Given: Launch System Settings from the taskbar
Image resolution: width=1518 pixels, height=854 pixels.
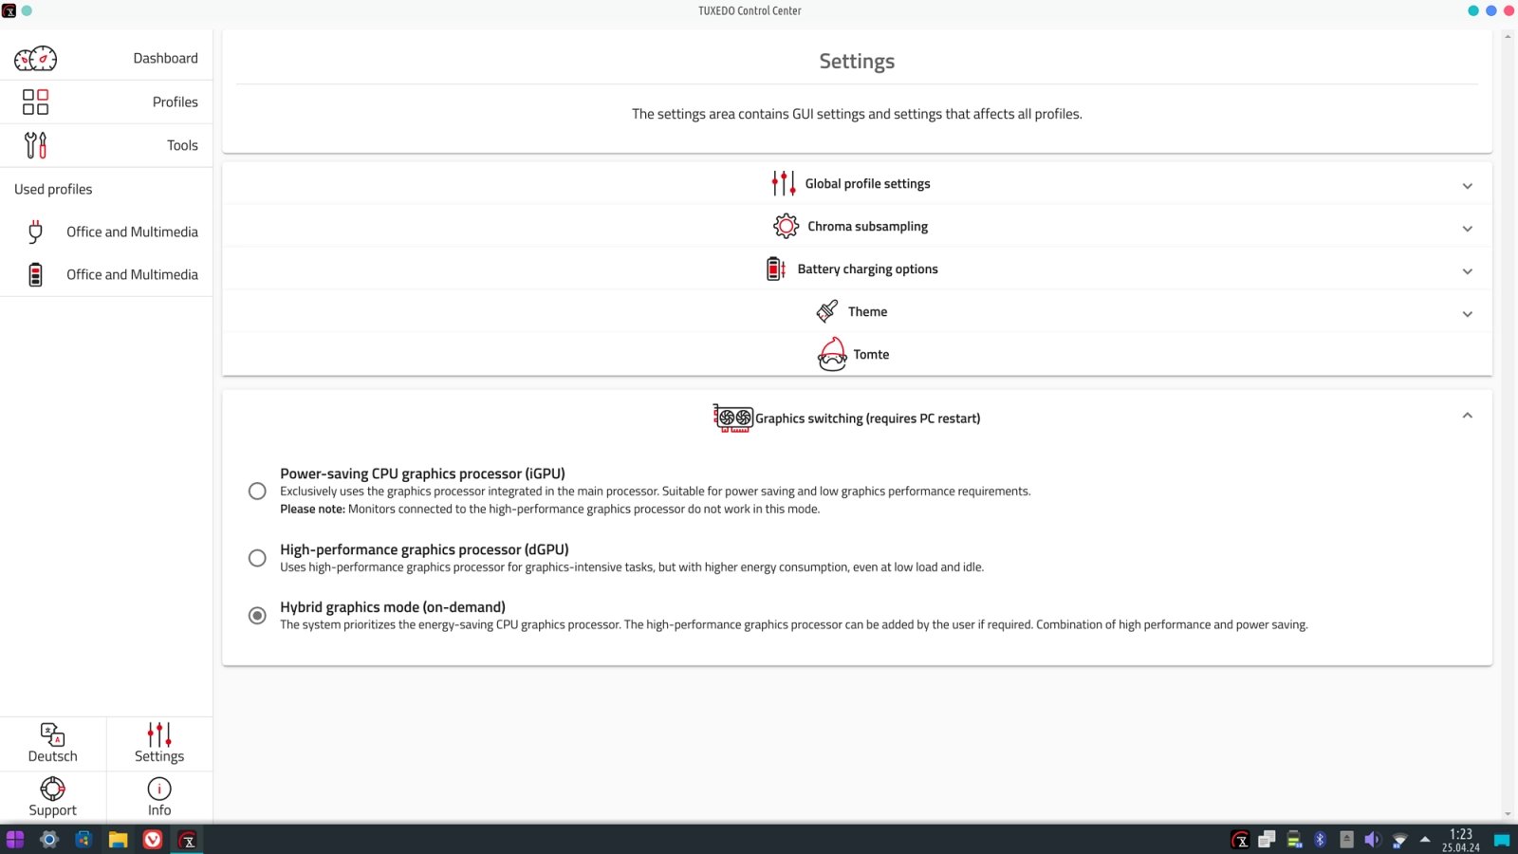Looking at the screenshot, I should pos(49,840).
